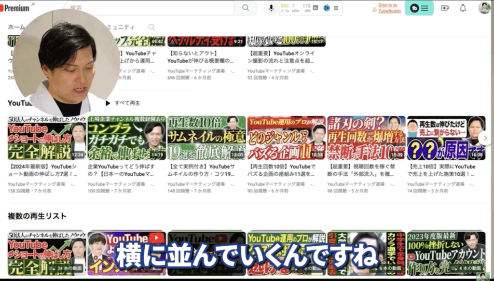Open the 34本の動画 playlist thumbnail

pos(47,252)
